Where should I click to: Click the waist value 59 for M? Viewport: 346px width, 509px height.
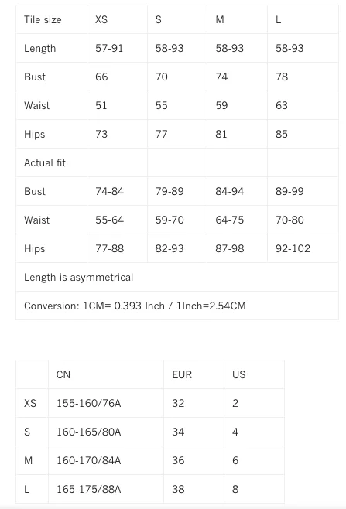[221, 105]
